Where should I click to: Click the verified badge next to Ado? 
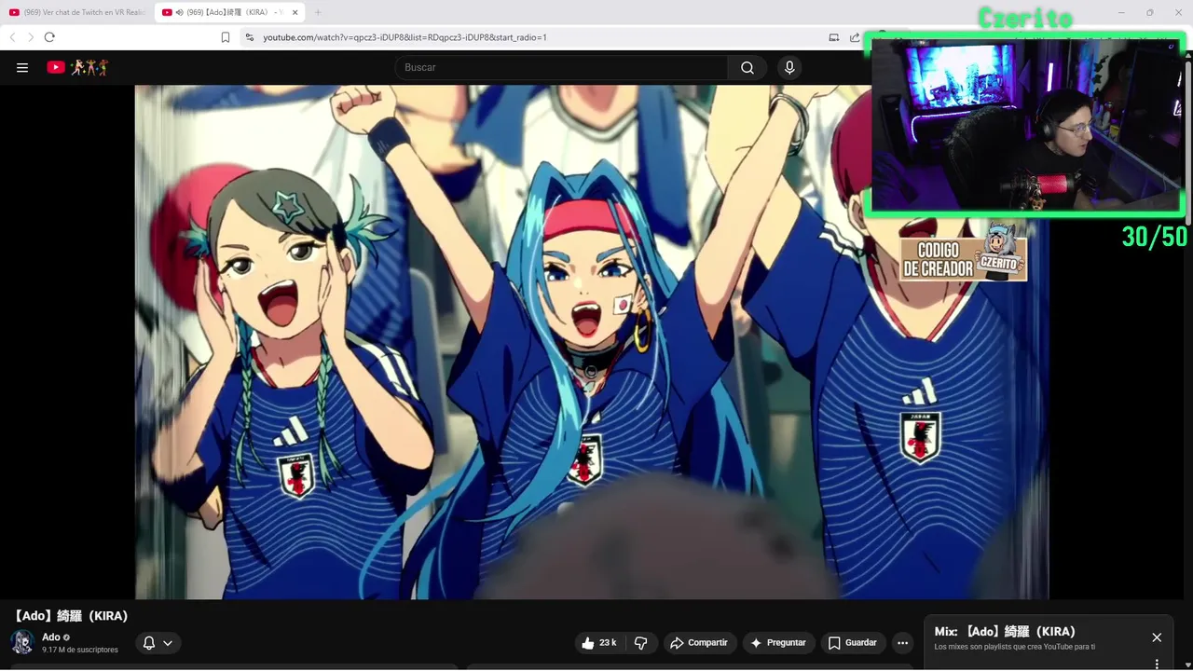[x=66, y=637]
